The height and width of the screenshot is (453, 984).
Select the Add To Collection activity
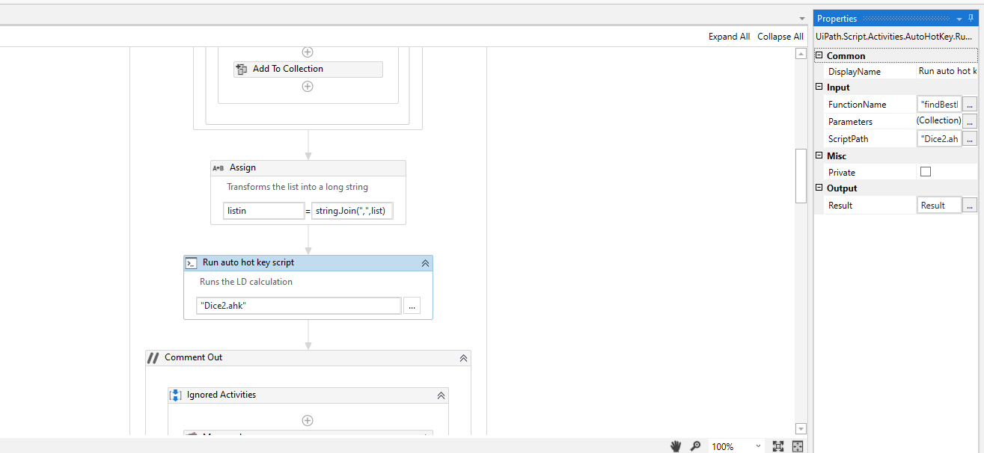pyautogui.click(x=308, y=70)
